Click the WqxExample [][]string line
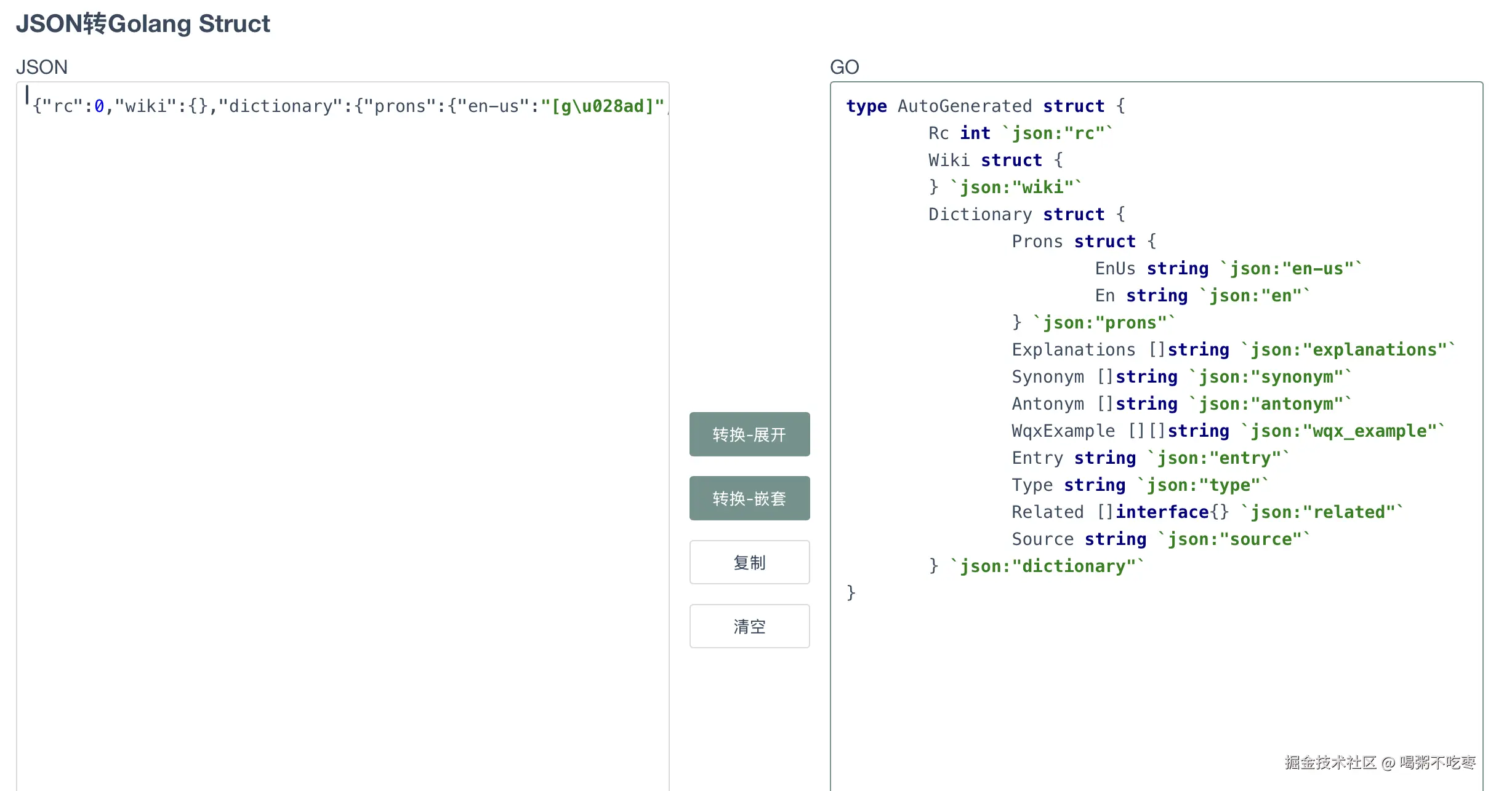The width and height of the screenshot is (1496, 791). click(x=1228, y=431)
